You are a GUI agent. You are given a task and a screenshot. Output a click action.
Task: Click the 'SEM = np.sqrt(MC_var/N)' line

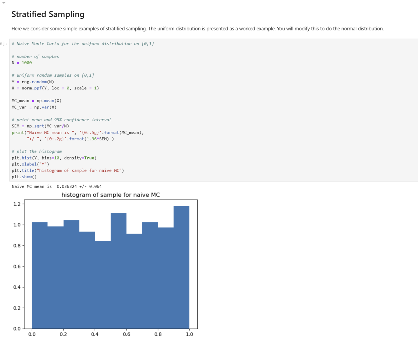[40, 126]
